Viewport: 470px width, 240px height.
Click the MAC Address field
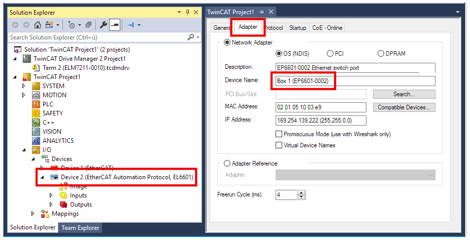pyautogui.click(x=321, y=107)
